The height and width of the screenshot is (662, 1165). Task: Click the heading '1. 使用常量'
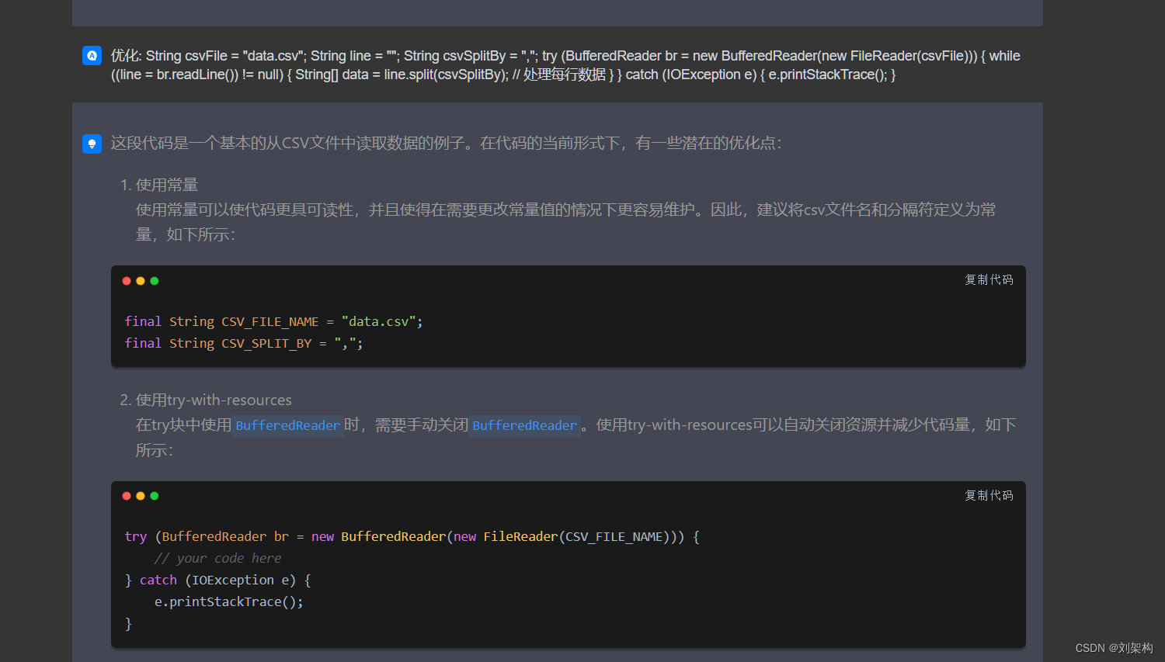(159, 185)
